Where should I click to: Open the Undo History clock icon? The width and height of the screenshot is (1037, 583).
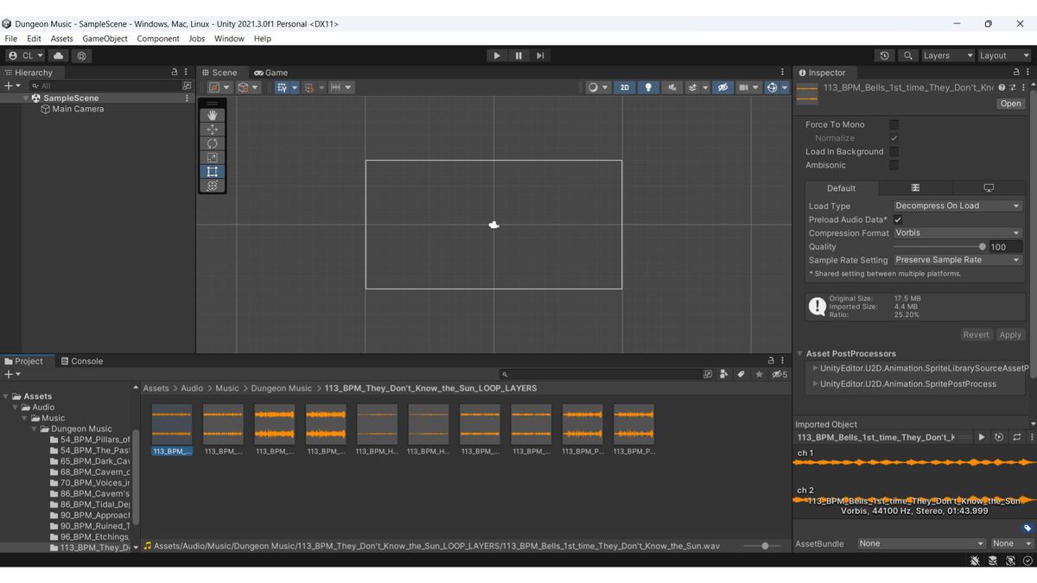[x=884, y=55]
